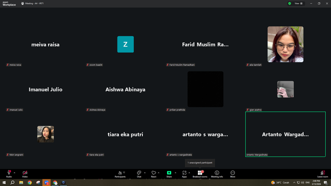Viewport: 331px width, 186px height.
Task: Open the Windows Start menu
Action: point(4,182)
